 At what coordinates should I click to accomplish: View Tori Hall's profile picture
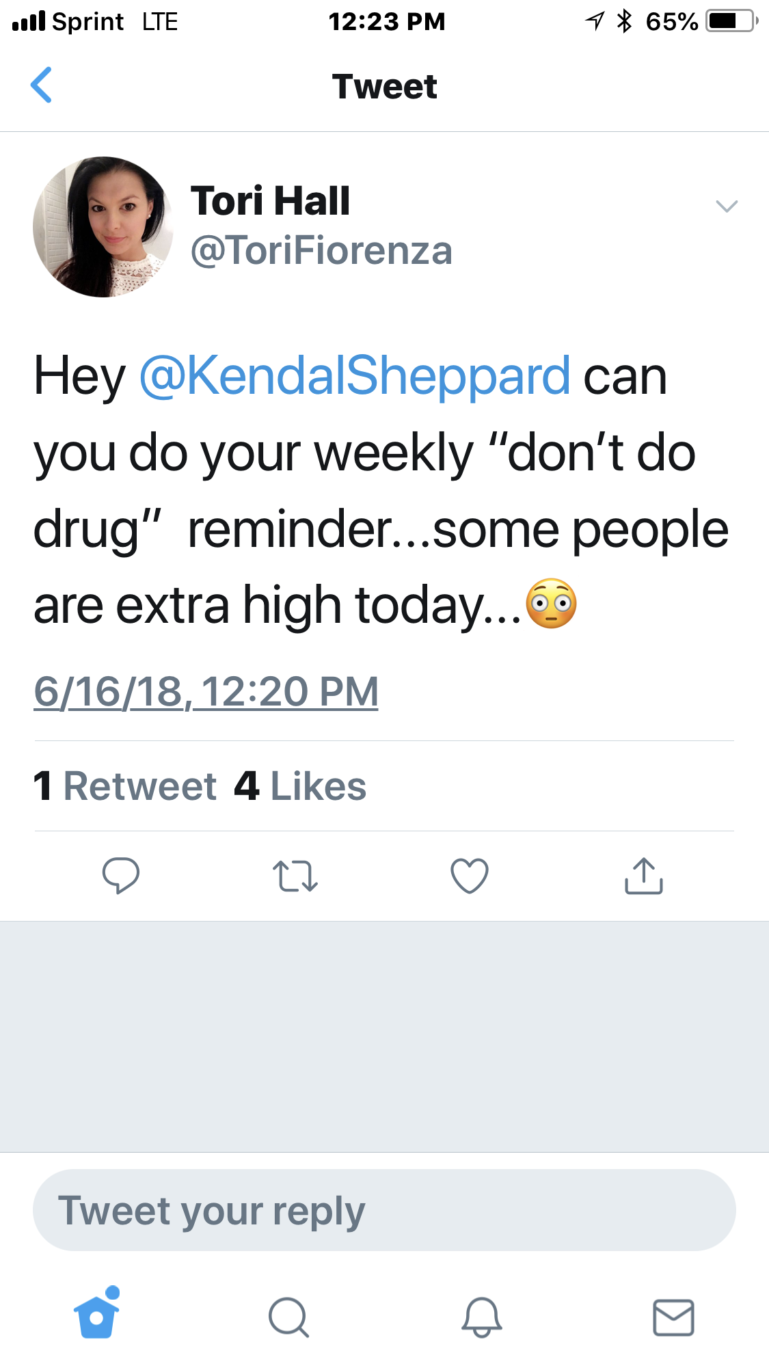(103, 227)
